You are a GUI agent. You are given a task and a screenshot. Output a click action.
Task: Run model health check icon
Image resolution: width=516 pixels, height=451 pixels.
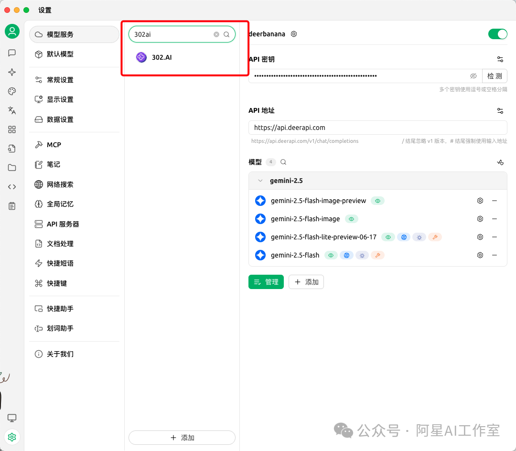pos(500,162)
